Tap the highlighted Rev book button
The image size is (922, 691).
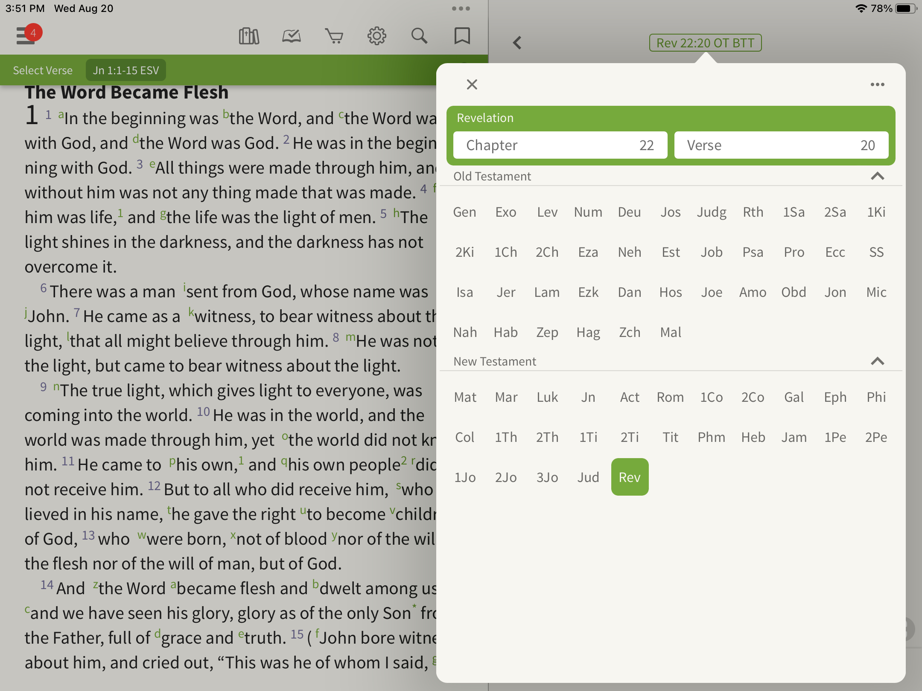pyautogui.click(x=630, y=477)
